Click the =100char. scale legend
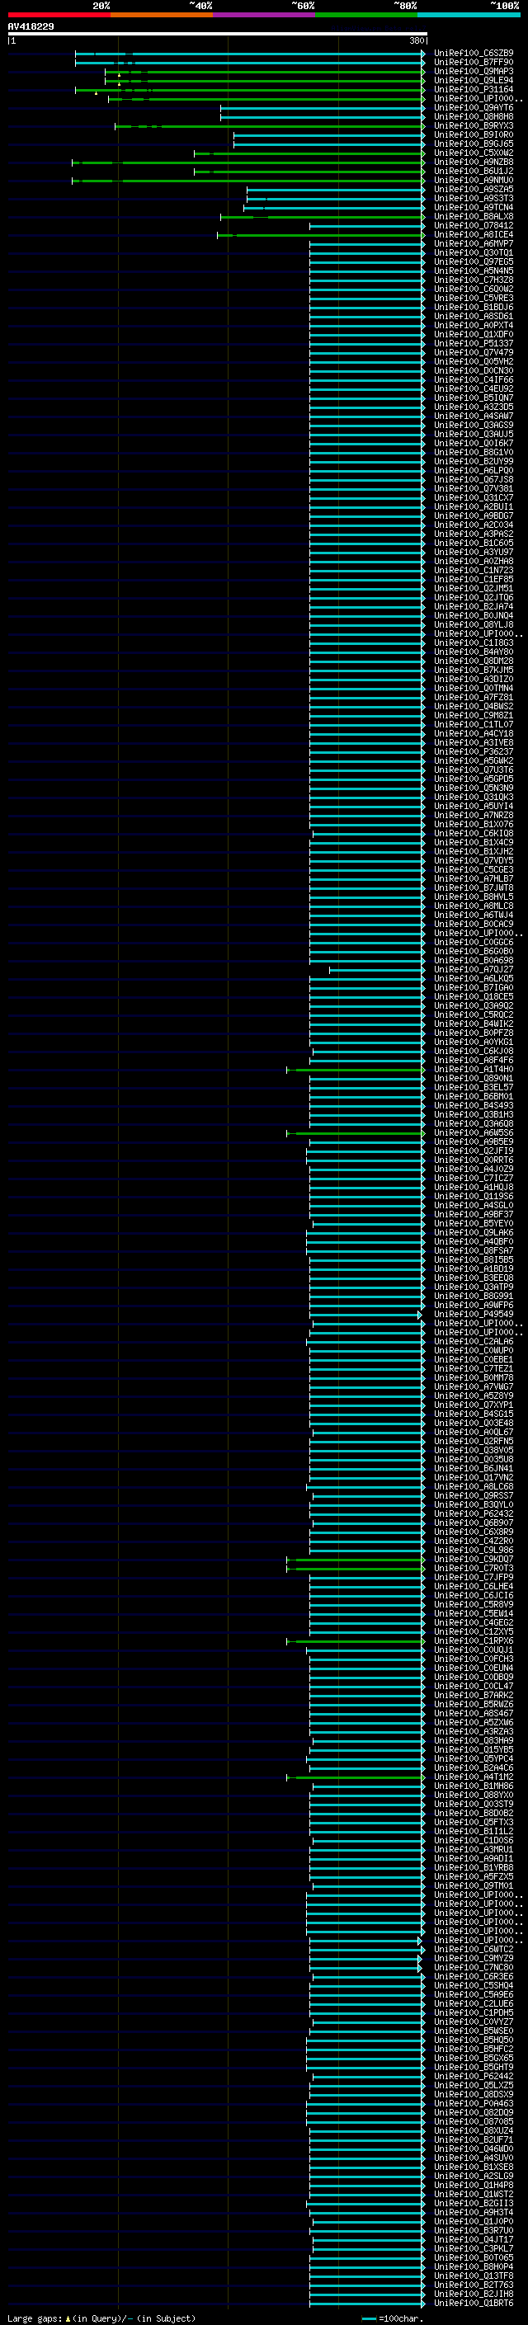 391,2318
